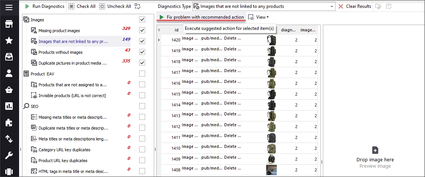Open the import/export arrows sidebar icon
Image resolution: width=425 pixels, height=177 pixels.
click(x=9, y=139)
